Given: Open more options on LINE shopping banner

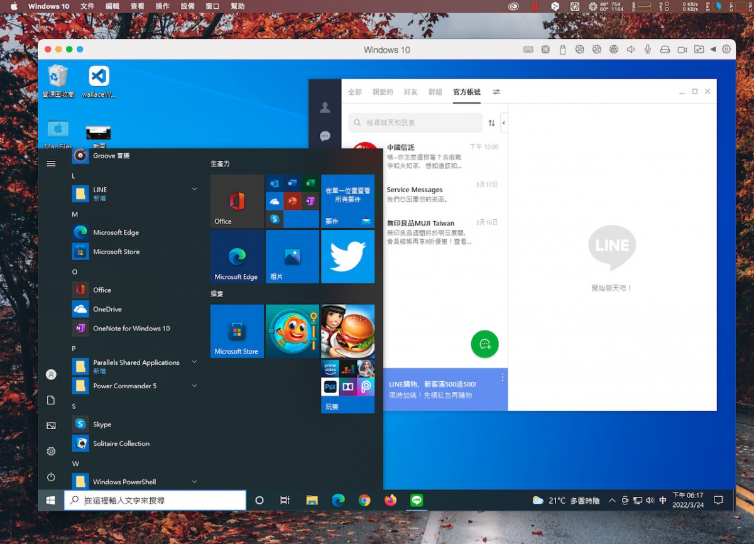Looking at the screenshot, I should 502,378.
